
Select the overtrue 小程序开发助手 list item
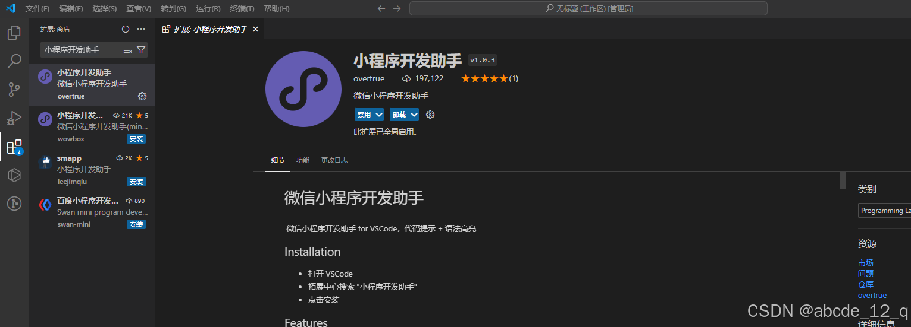[92, 84]
